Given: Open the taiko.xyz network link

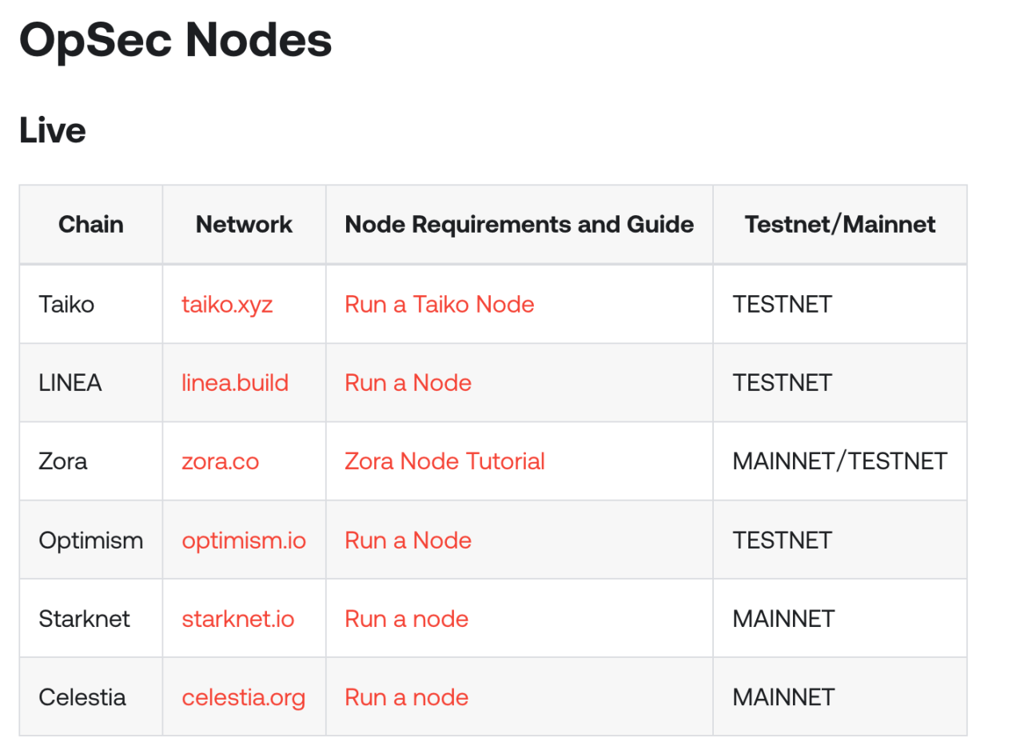Looking at the screenshot, I should click(x=227, y=305).
